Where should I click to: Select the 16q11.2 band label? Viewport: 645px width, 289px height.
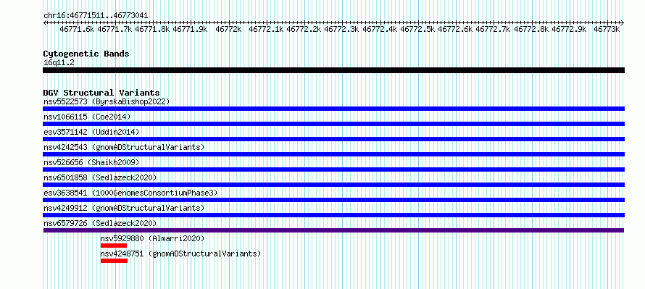tap(59, 62)
